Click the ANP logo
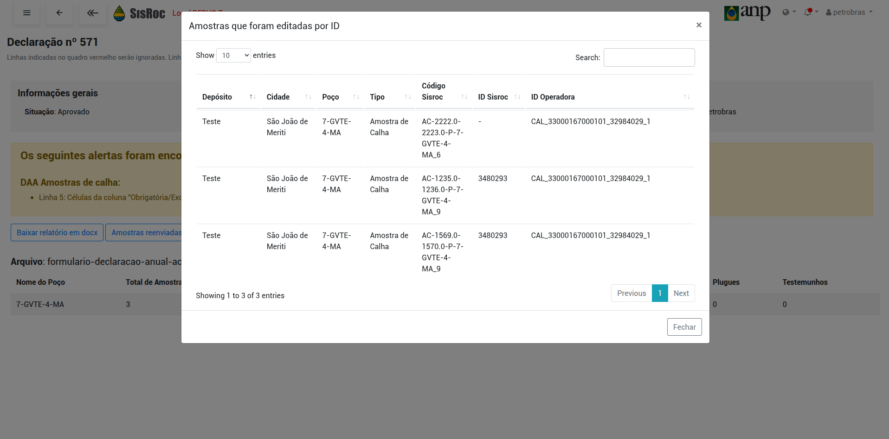Screen dimensions: 889x439 [747, 13]
